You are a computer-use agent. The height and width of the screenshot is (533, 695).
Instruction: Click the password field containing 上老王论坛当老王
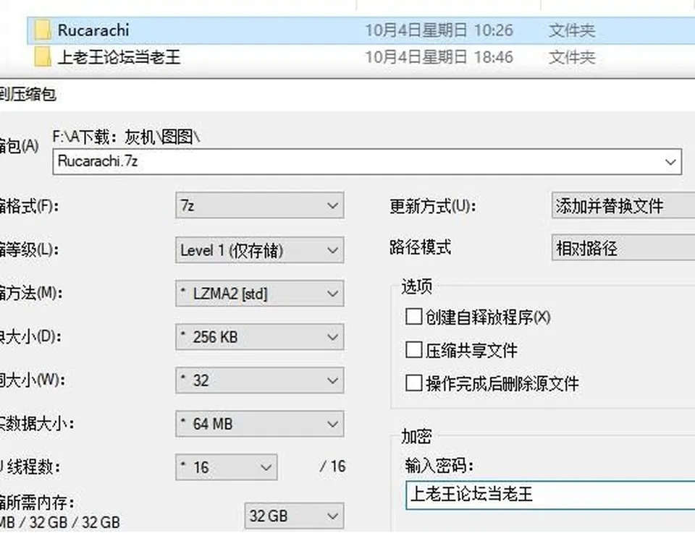pos(550,494)
